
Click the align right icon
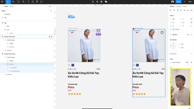point(178,10)
